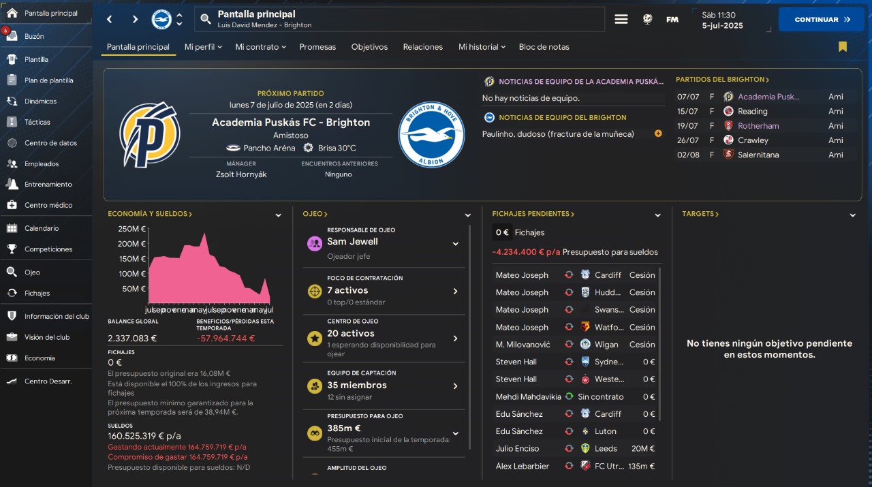Expand Mi historial dropdown tab

[x=482, y=47]
